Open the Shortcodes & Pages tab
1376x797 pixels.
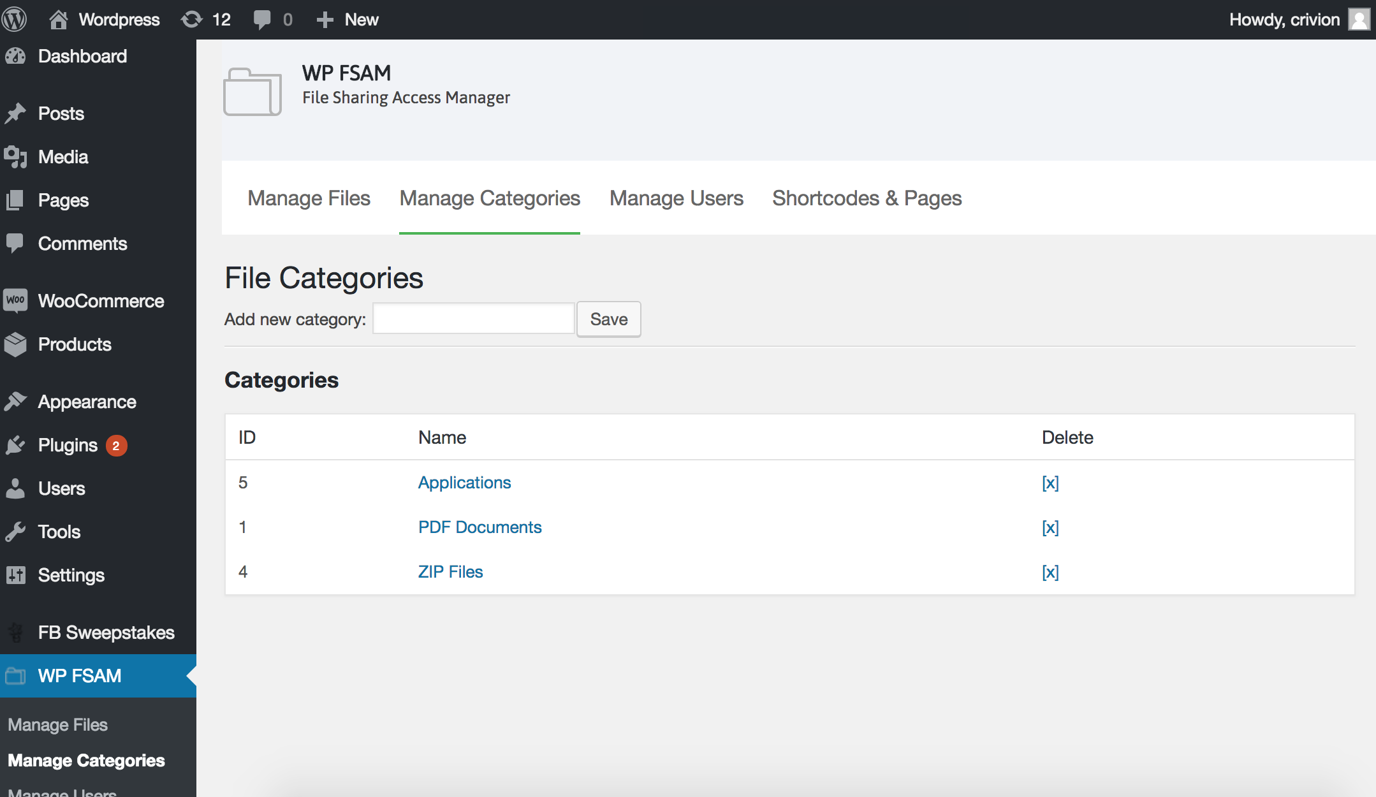pyautogui.click(x=867, y=198)
